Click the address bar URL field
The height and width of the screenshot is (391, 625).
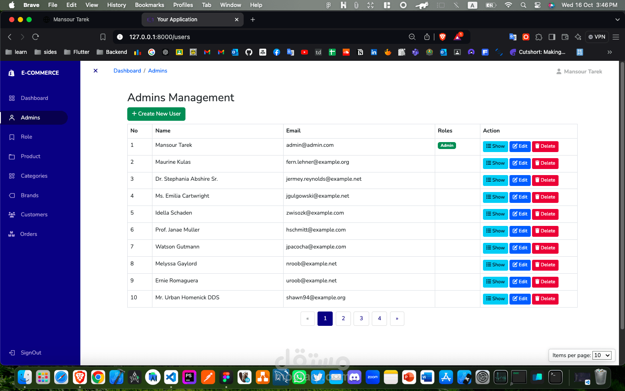261,37
